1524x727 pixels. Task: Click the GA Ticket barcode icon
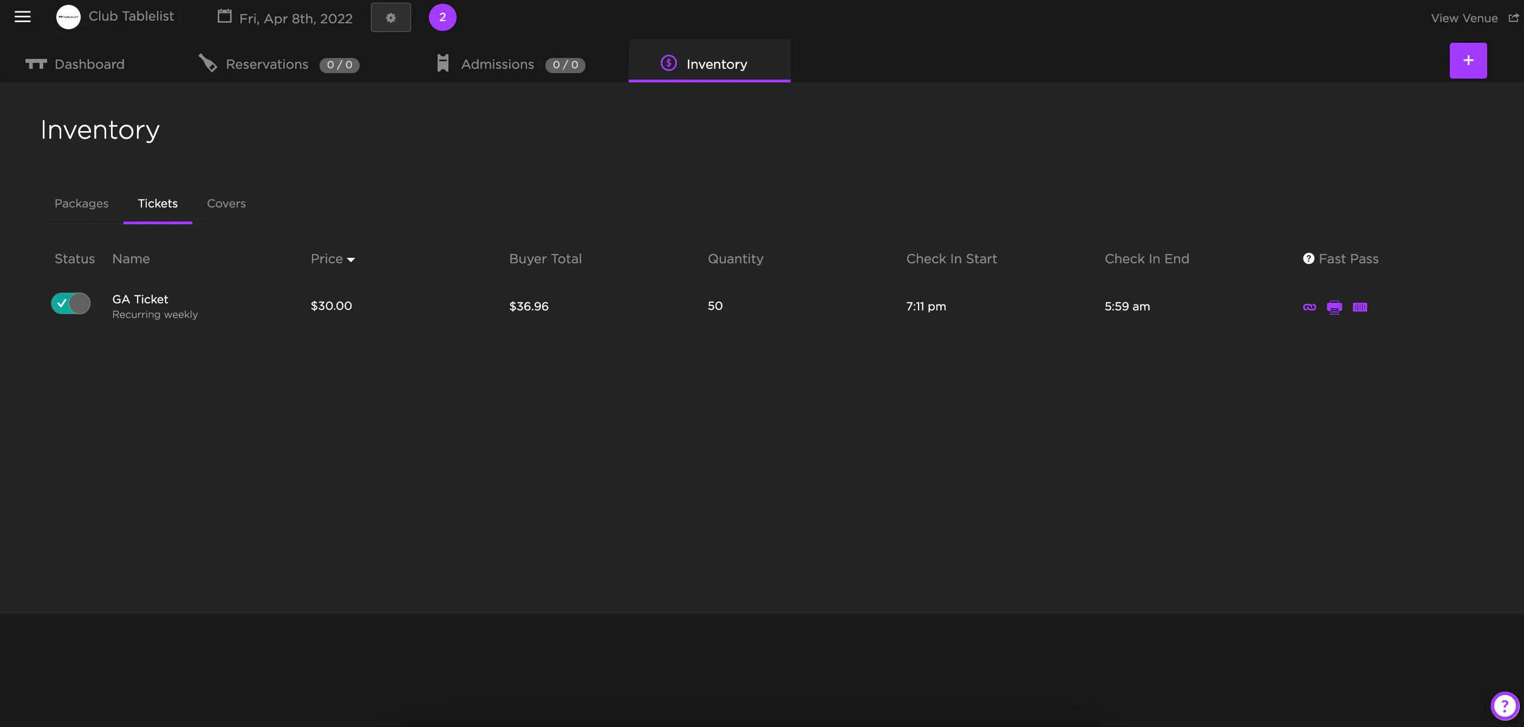tap(1359, 307)
